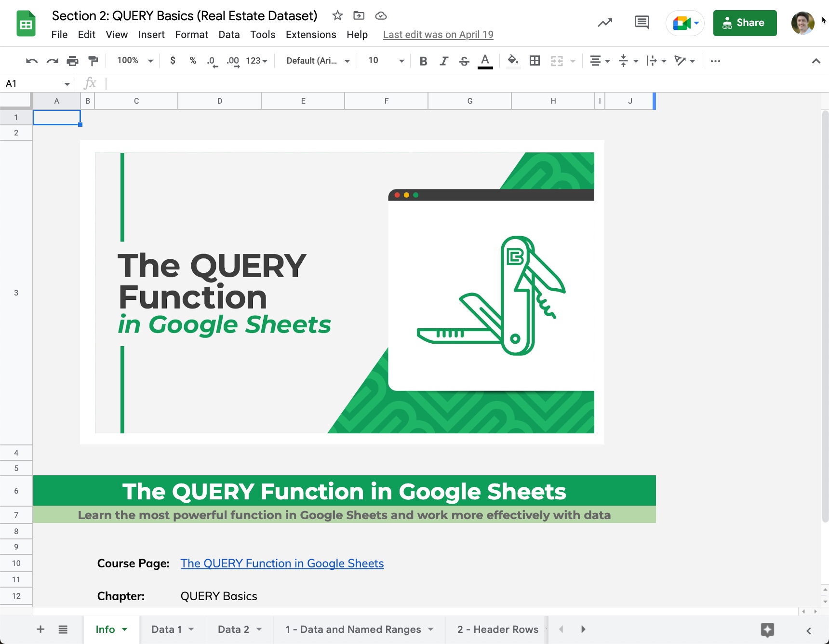
Task: Add a new sheet
Action: click(40, 629)
